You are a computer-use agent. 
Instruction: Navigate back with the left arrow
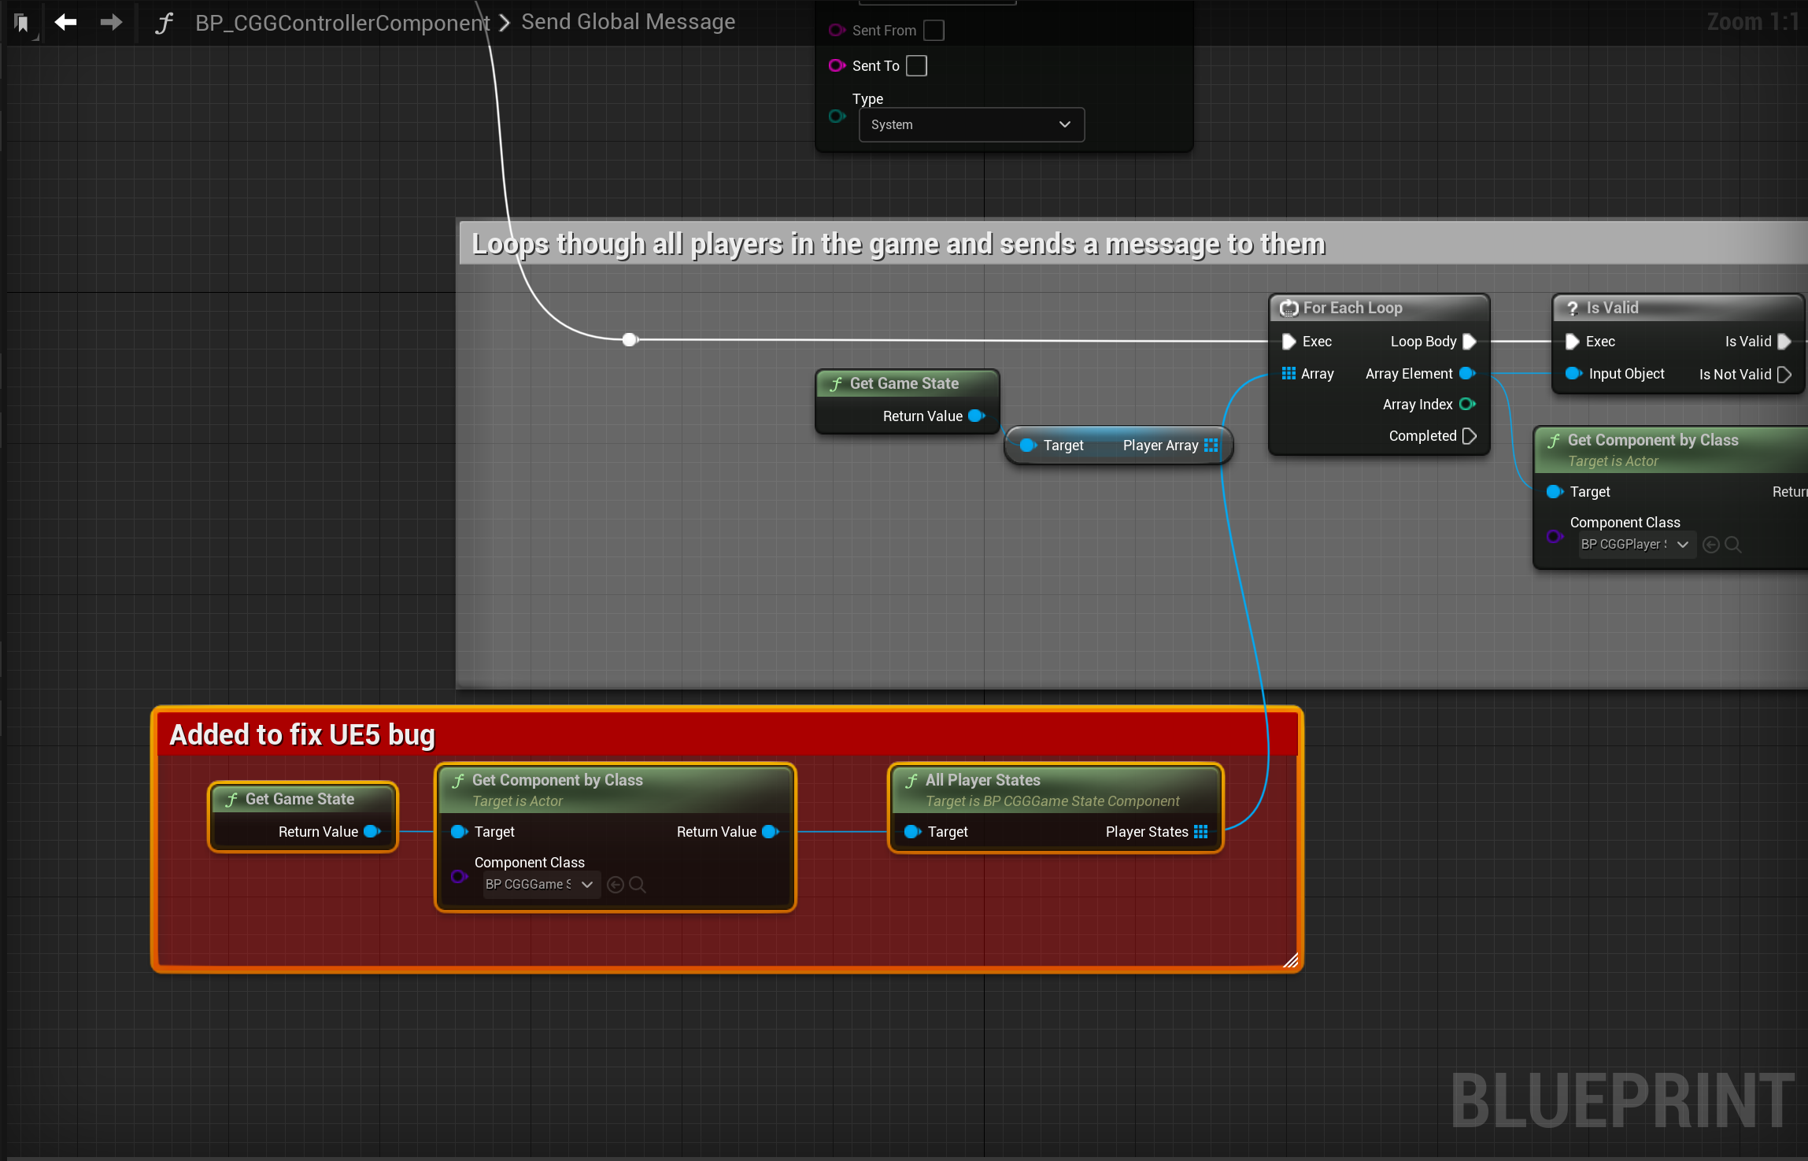pos(65,22)
